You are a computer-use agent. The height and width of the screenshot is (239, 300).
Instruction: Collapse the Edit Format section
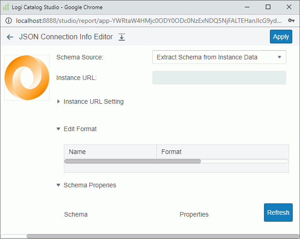pyautogui.click(x=58, y=129)
